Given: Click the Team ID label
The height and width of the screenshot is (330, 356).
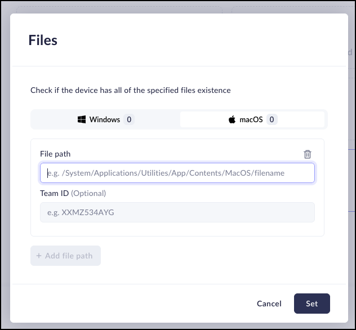Looking at the screenshot, I should click(x=54, y=193).
